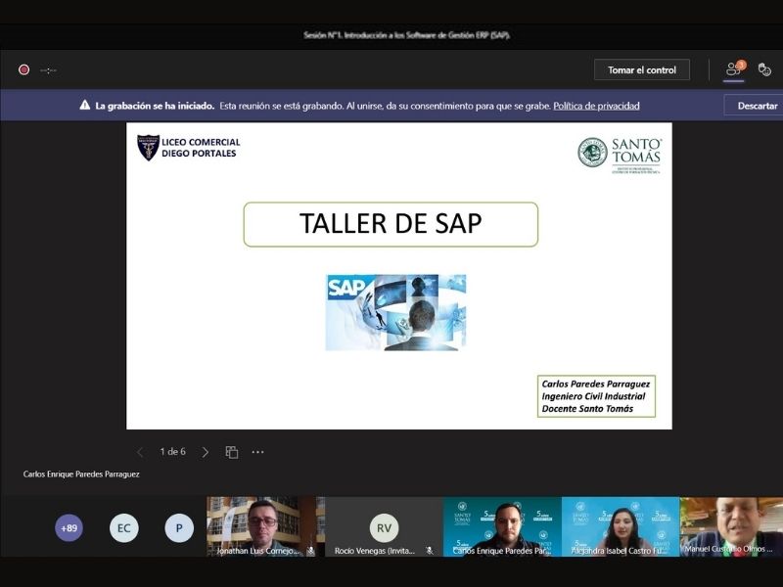This screenshot has height=587, width=783.
Task: Advance to the next slide arrow
Action: [205, 452]
